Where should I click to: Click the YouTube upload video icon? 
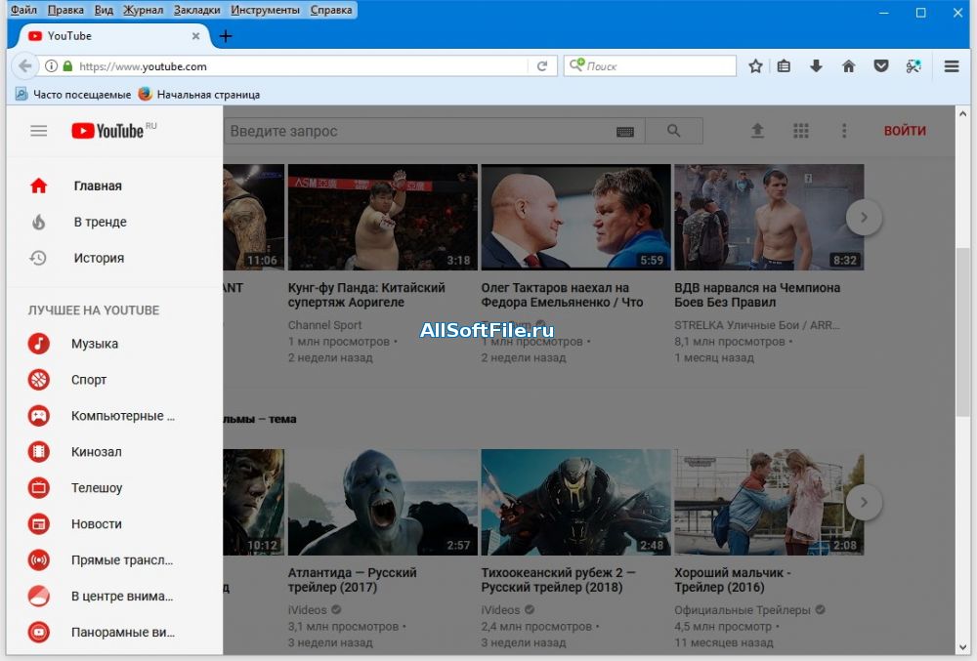pyautogui.click(x=757, y=131)
